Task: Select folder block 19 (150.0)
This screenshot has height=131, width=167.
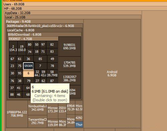Action: (22, 48)
